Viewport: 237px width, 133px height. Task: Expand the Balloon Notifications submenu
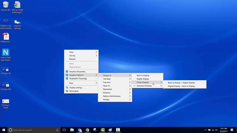[x=115, y=96]
